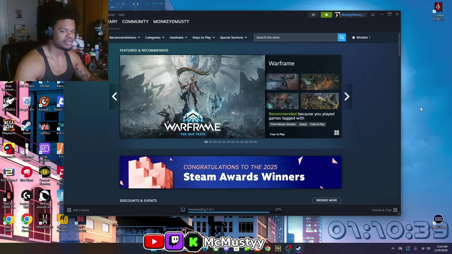The width and height of the screenshot is (452, 254).
Task: Open the Subliminal Demo desktop shortcut
Action: coord(27,153)
